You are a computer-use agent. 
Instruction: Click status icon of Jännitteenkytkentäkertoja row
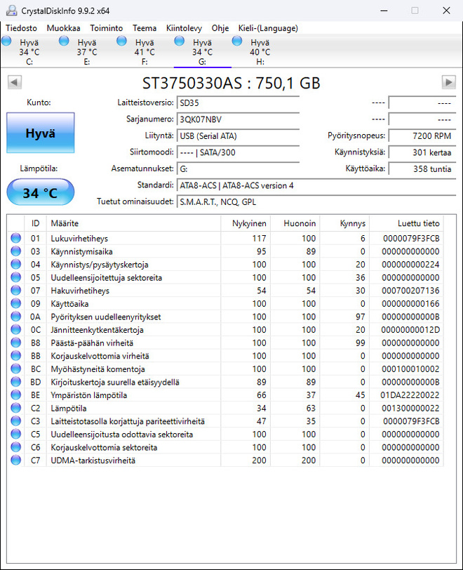tap(16, 330)
